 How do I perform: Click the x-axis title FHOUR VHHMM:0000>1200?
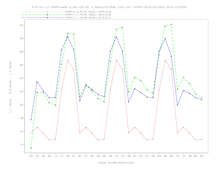116,163
